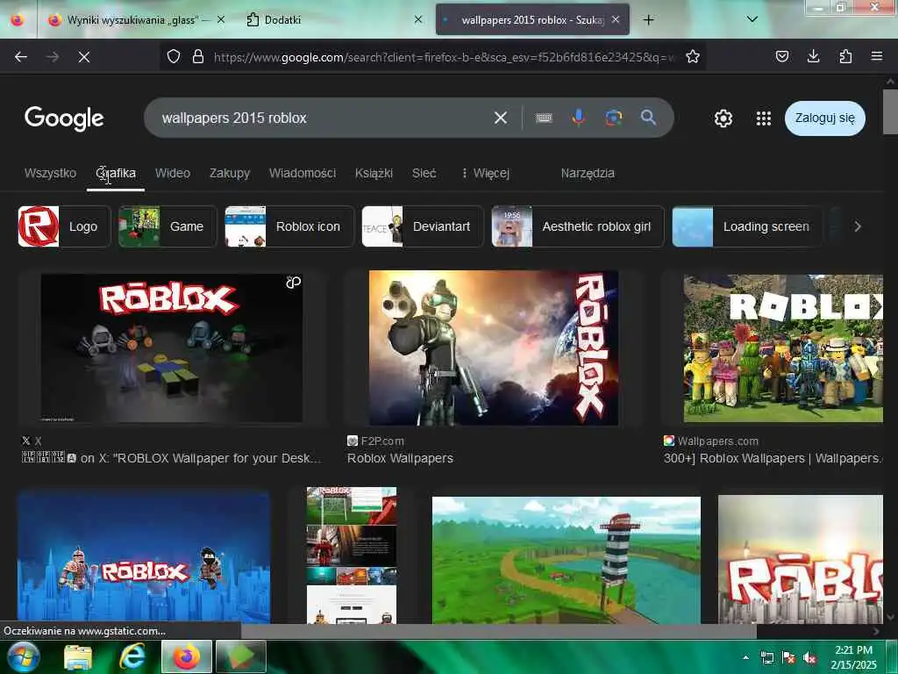This screenshot has height=674, width=898.
Task: Start voice search with the microphone
Action: click(x=579, y=117)
